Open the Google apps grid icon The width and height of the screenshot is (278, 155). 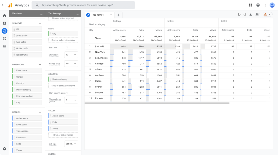[250, 5]
